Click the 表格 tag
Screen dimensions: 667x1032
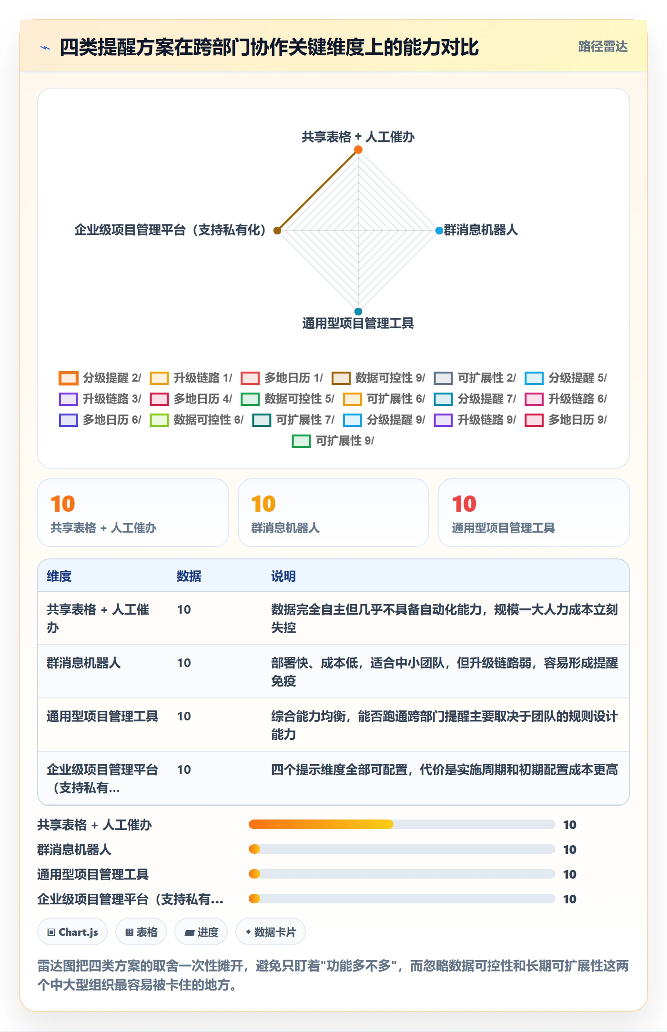tap(141, 932)
